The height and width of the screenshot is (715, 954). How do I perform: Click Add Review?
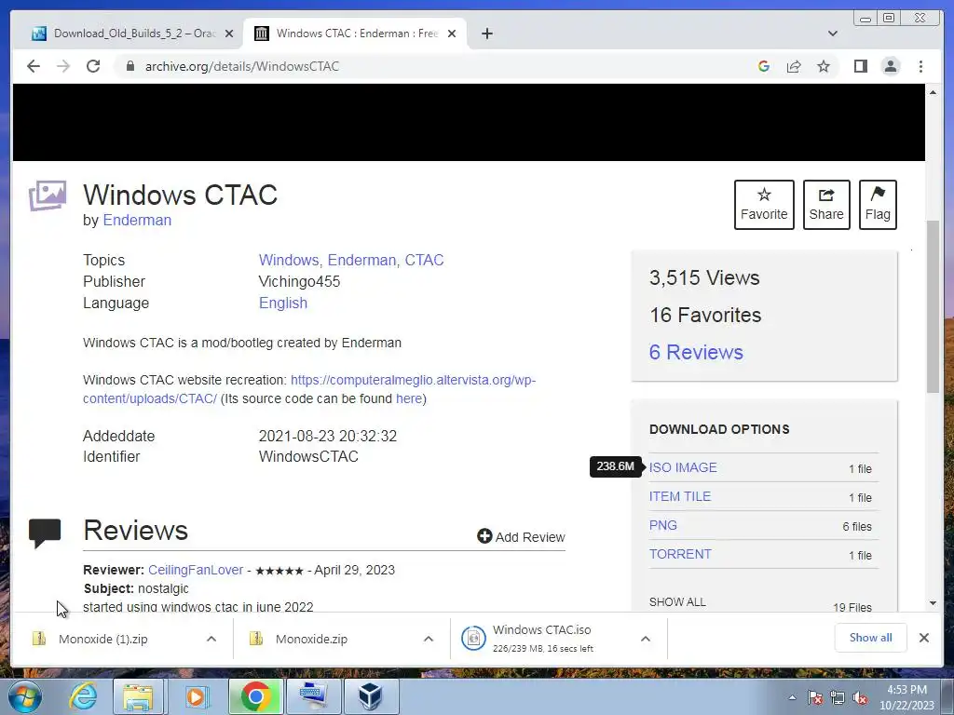click(522, 537)
